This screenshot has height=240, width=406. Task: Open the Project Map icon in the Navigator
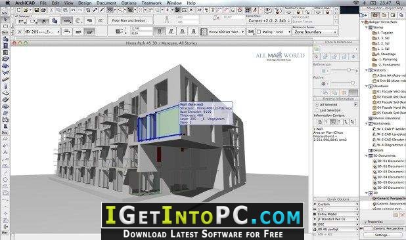(x=375, y=15)
